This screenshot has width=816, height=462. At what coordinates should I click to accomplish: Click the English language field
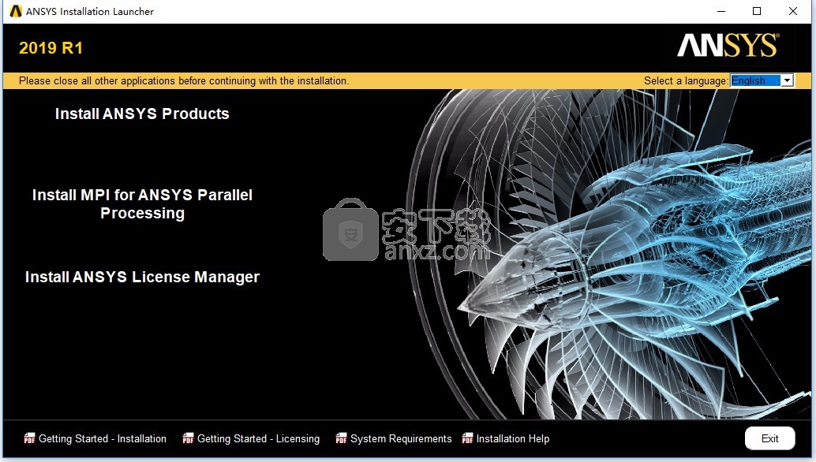pos(755,80)
